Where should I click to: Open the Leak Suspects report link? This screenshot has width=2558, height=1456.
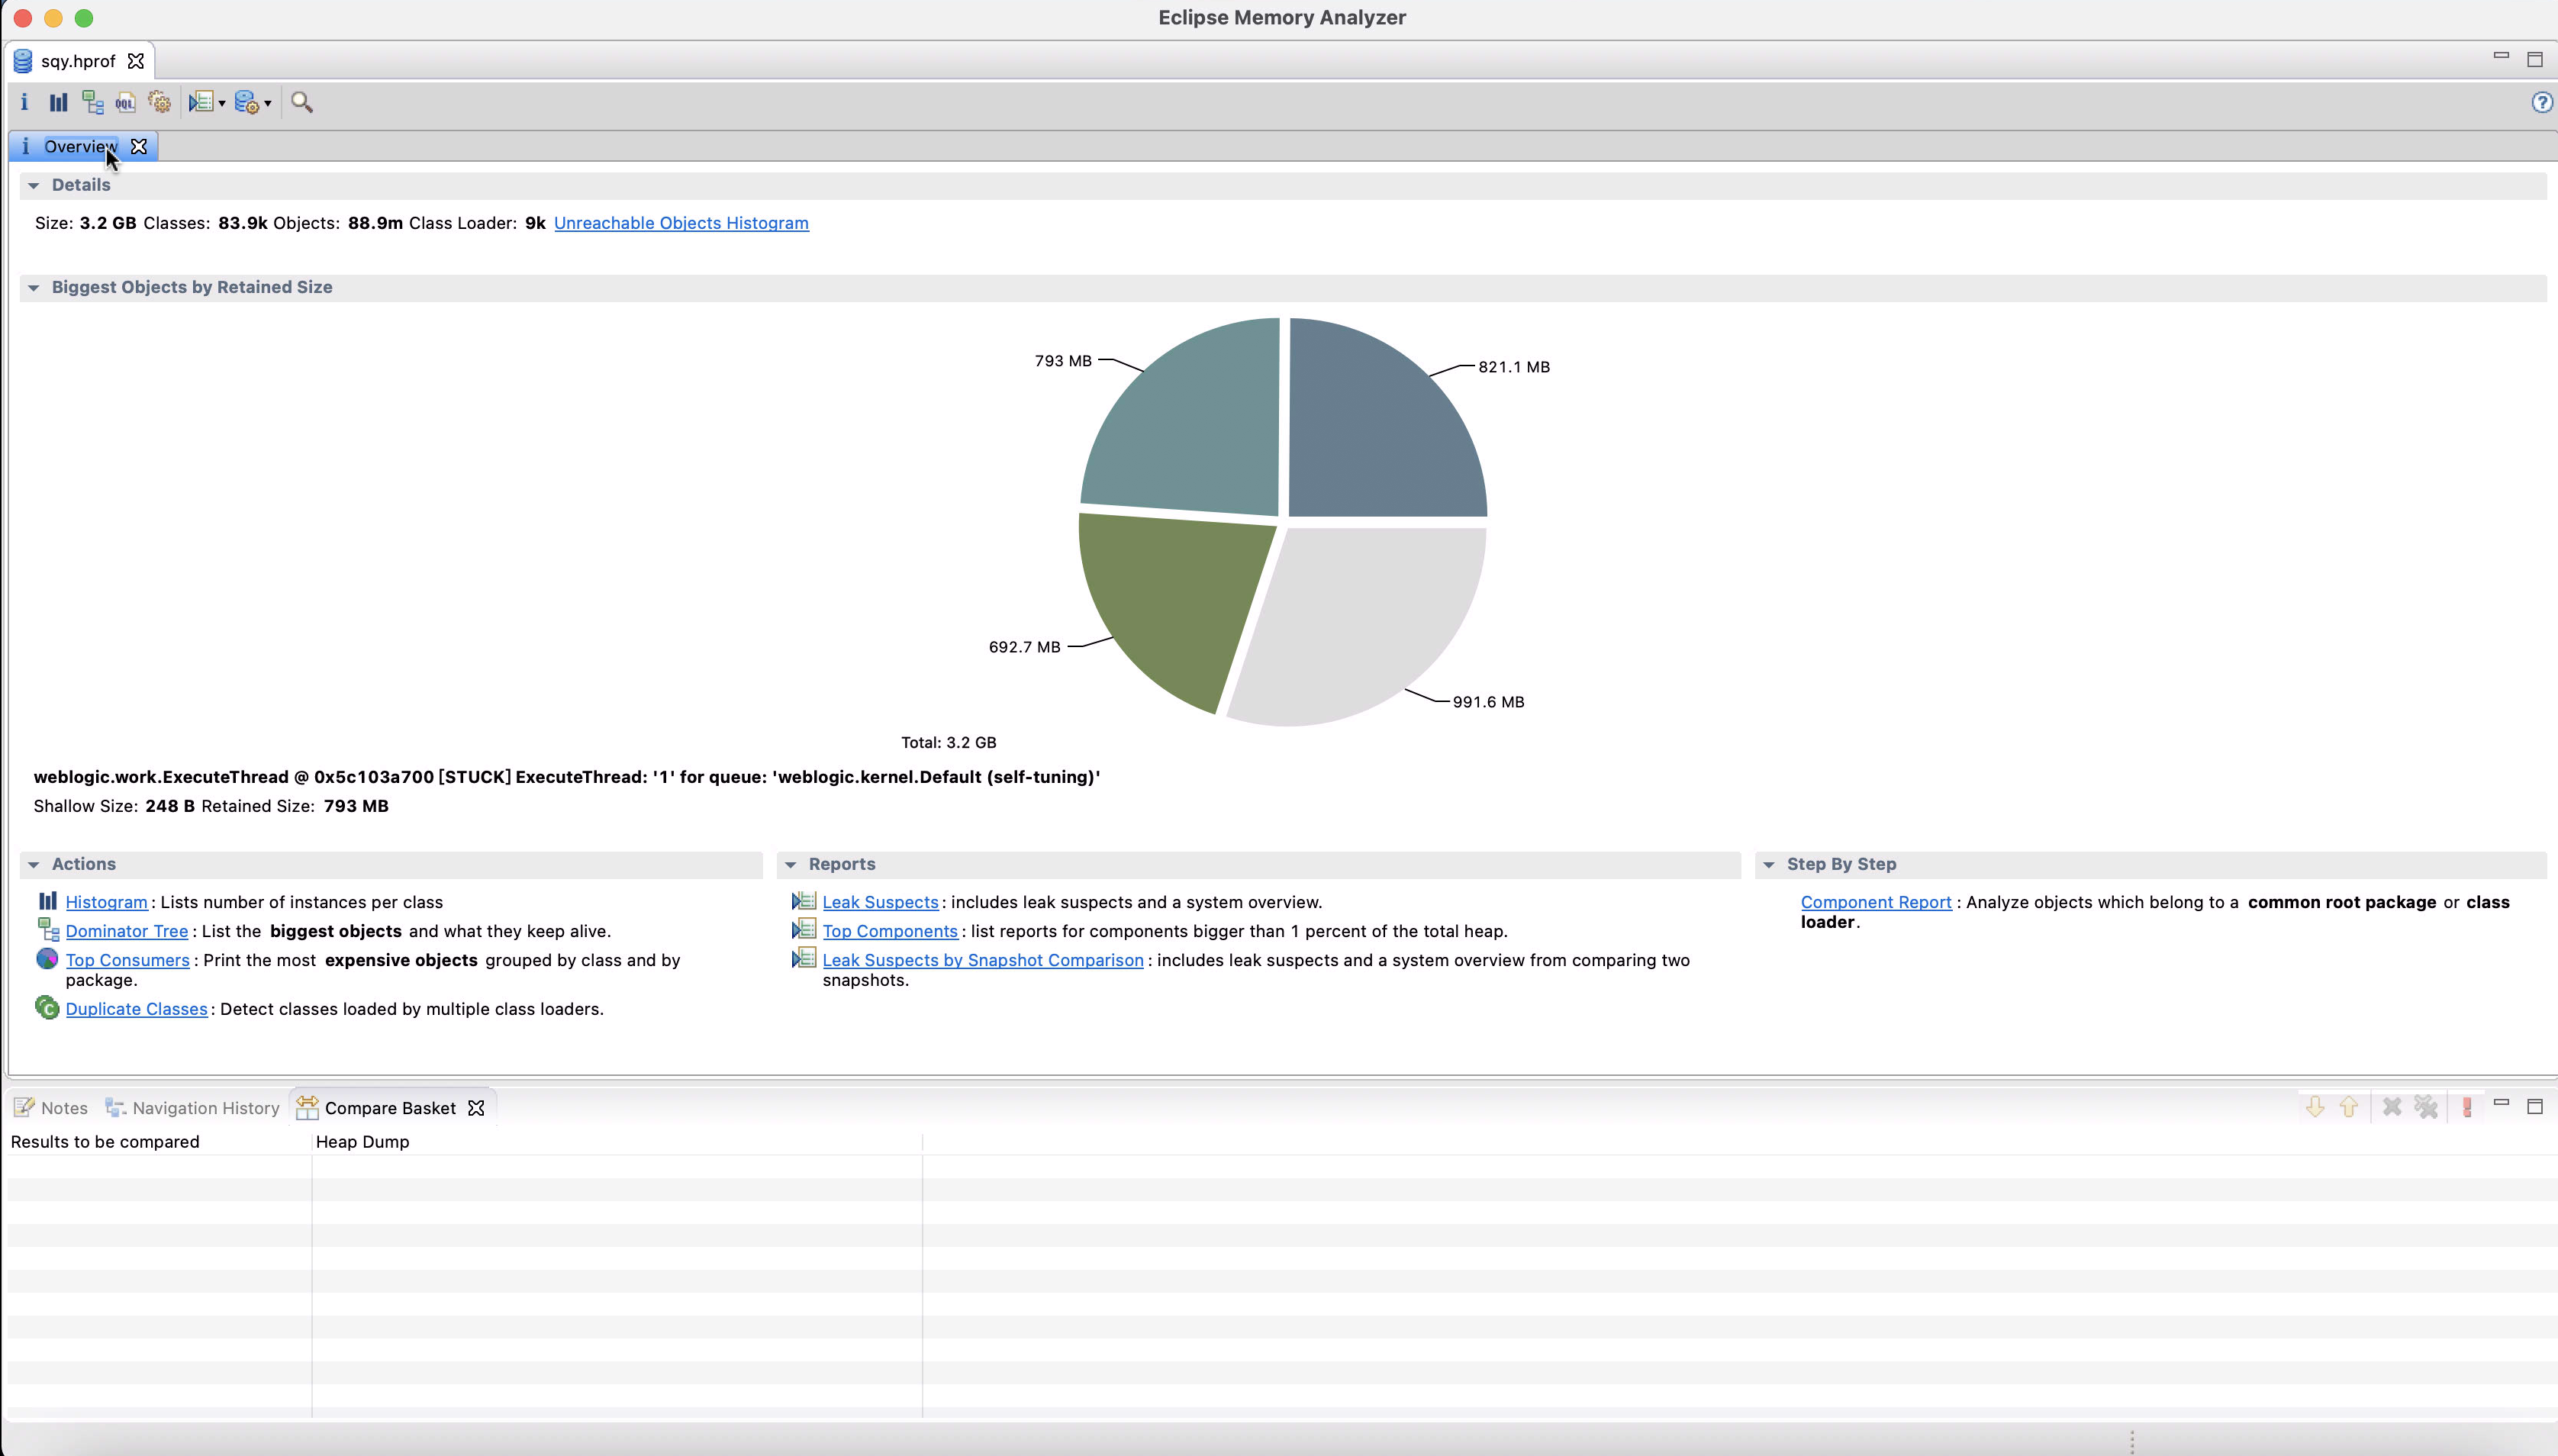coord(880,902)
